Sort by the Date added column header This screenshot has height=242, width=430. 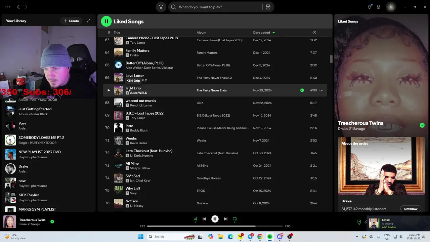tap(264, 33)
